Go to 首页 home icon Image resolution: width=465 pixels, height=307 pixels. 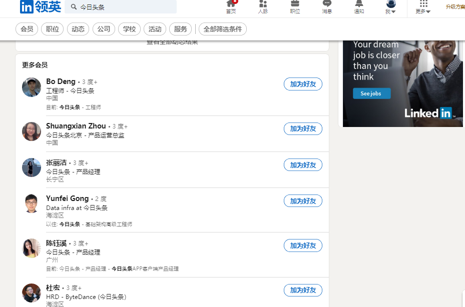231,7
